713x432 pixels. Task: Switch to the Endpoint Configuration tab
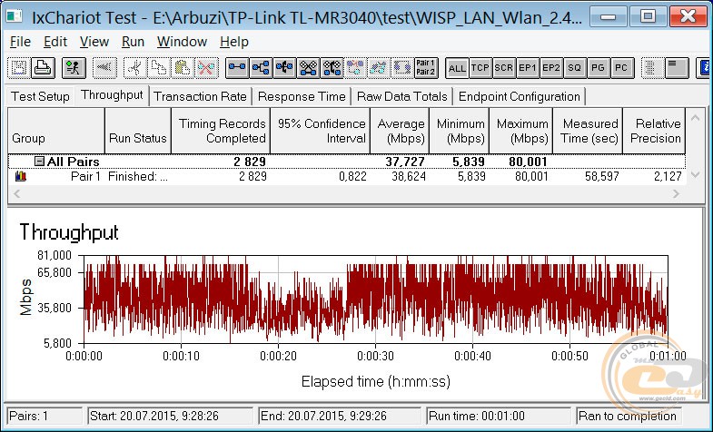(520, 96)
